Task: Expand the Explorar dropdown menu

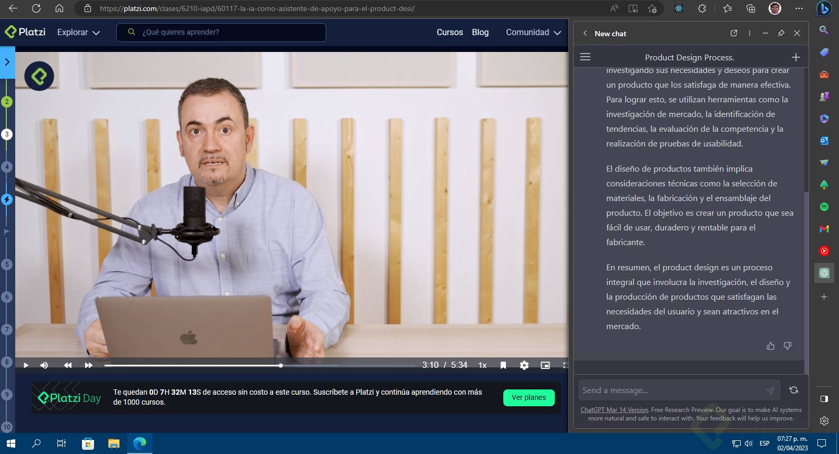Action: [78, 32]
